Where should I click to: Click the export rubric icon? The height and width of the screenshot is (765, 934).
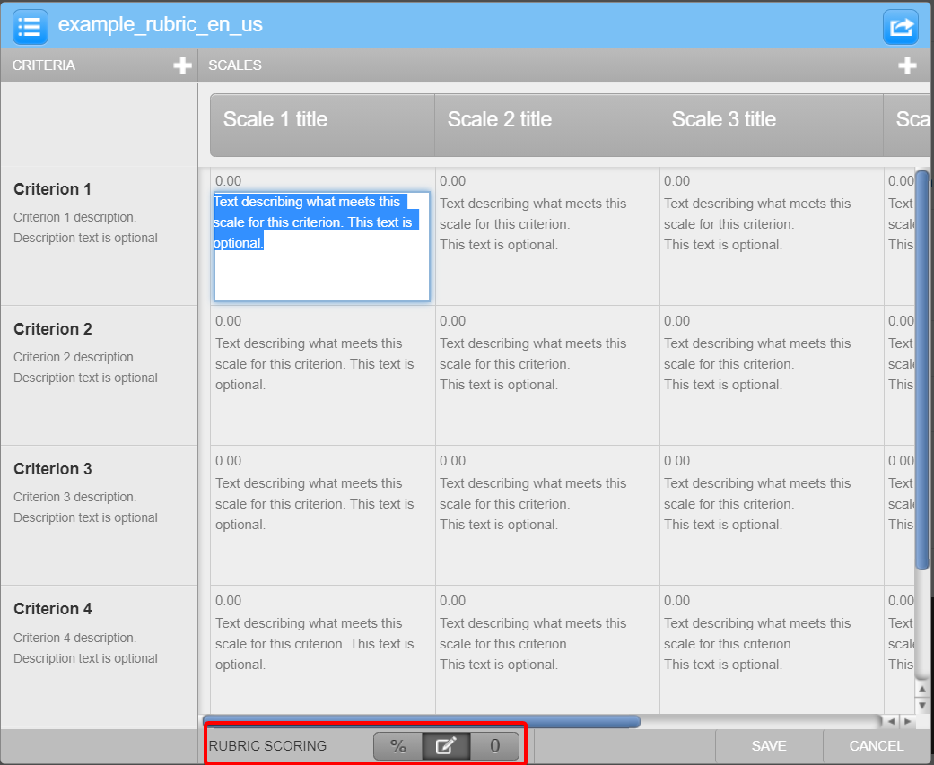pyautogui.click(x=900, y=26)
